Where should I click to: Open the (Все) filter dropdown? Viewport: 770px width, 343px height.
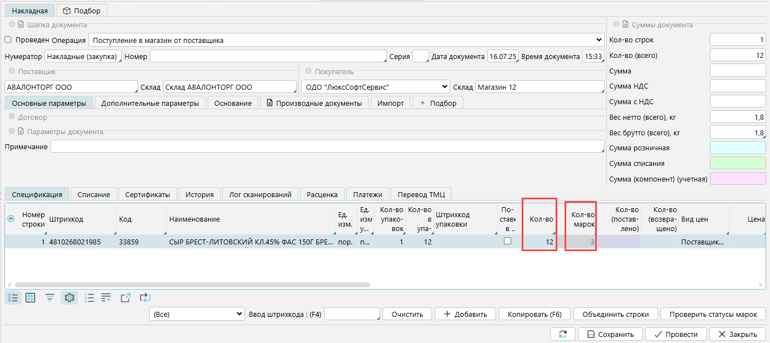click(197, 314)
